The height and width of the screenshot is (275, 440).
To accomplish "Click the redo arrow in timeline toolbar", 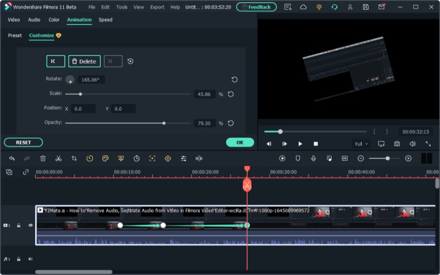I will pyautogui.click(x=27, y=158).
